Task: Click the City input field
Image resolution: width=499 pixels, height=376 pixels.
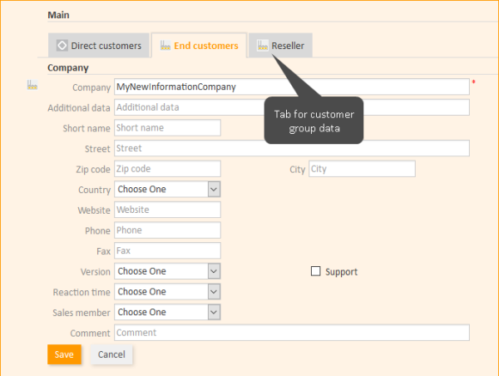Action: (x=362, y=169)
